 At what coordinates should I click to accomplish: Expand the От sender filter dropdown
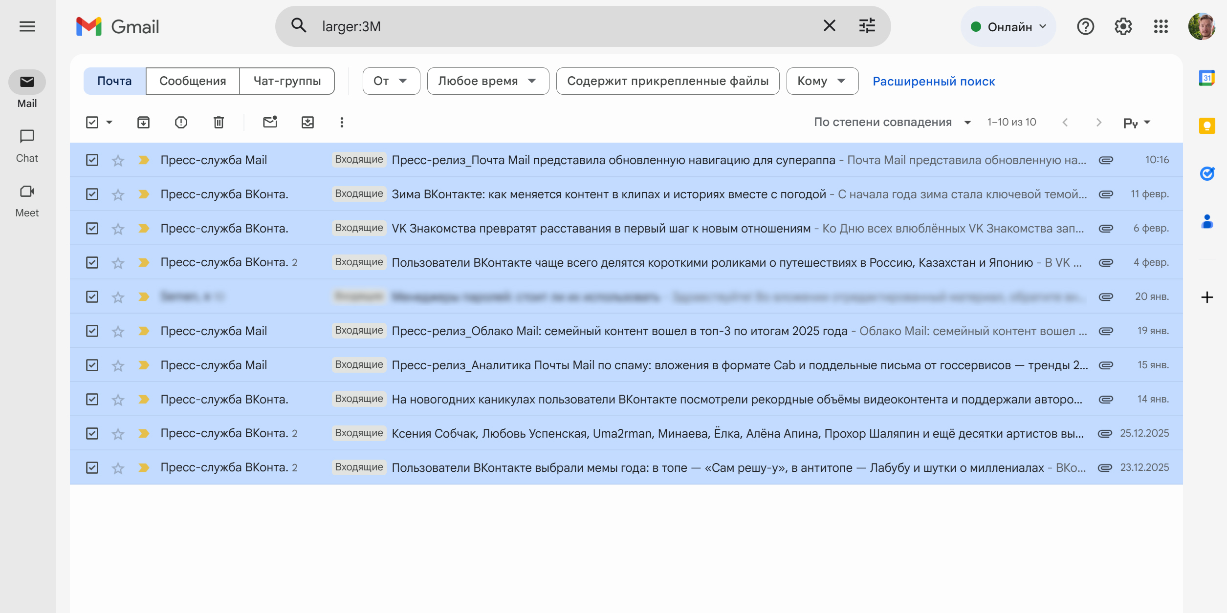click(x=391, y=81)
